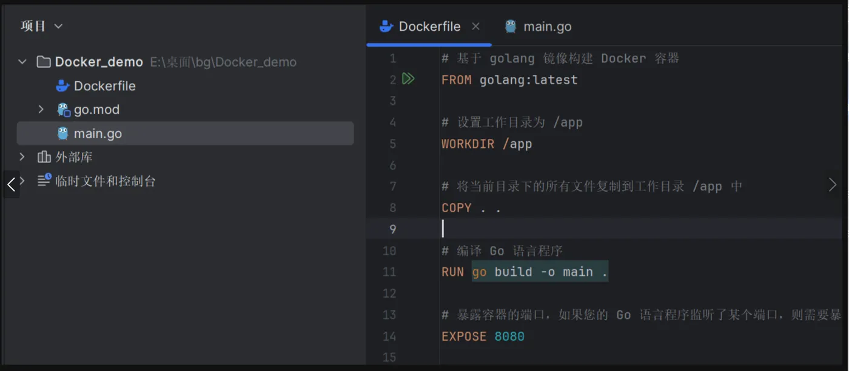849x371 pixels.
Task: Go to previous image with left arrow
Action: click(11, 184)
